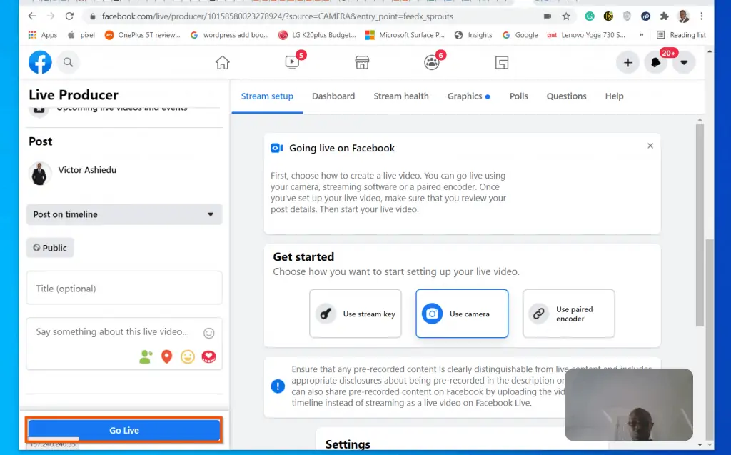
Task: Open the OnePlus 5T review bookmark
Action: [x=143, y=35]
